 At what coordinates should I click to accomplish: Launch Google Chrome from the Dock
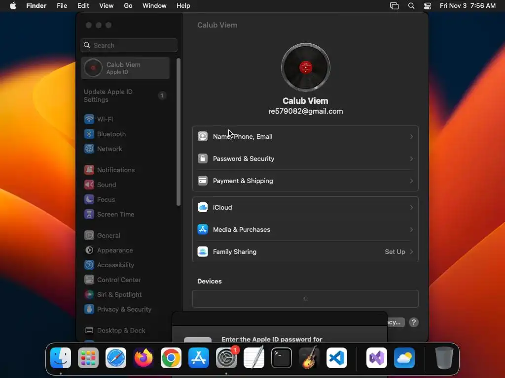171,358
